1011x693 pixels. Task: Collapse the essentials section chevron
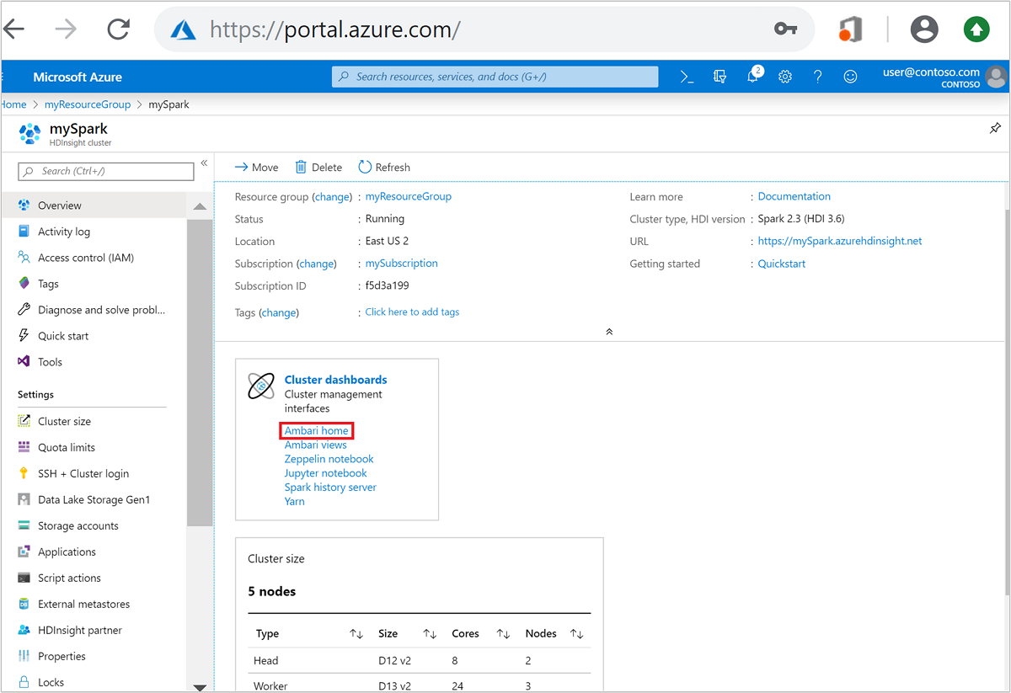pyautogui.click(x=609, y=332)
